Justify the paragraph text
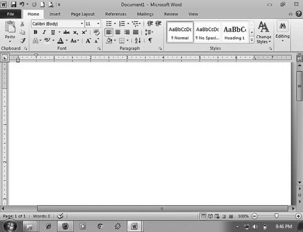 tap(135, 32)
